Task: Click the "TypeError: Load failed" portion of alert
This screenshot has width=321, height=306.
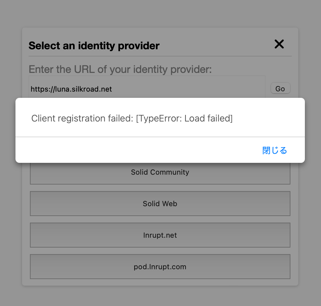Action: pyautogui.click(x=184, y=118)
